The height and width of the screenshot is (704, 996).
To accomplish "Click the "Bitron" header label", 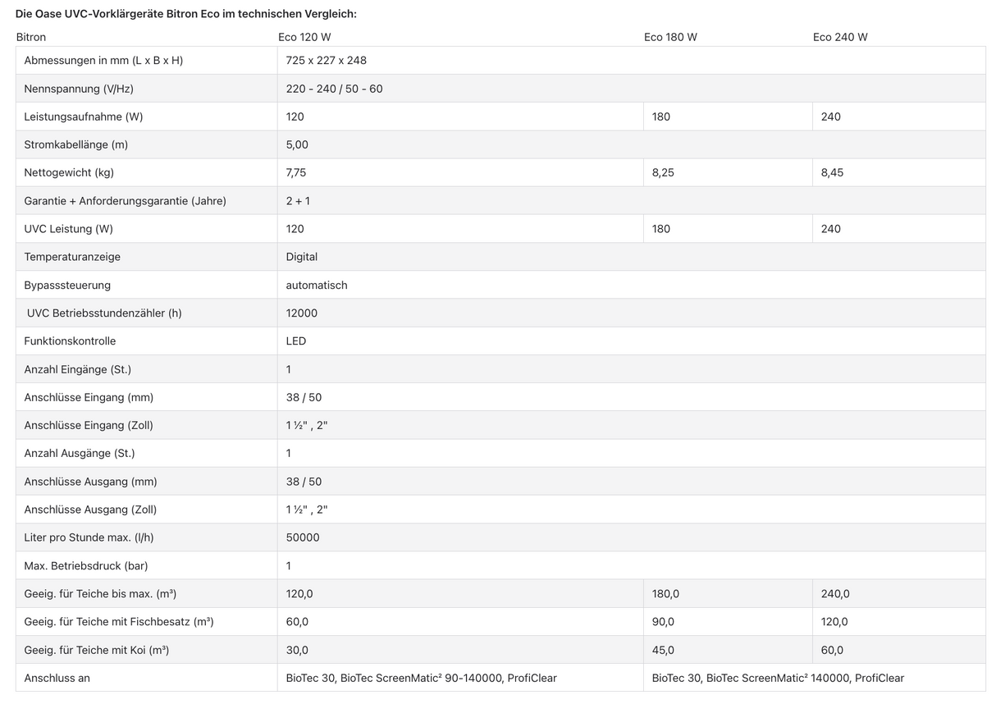I will pyautogui.click(x=31, y=37).
